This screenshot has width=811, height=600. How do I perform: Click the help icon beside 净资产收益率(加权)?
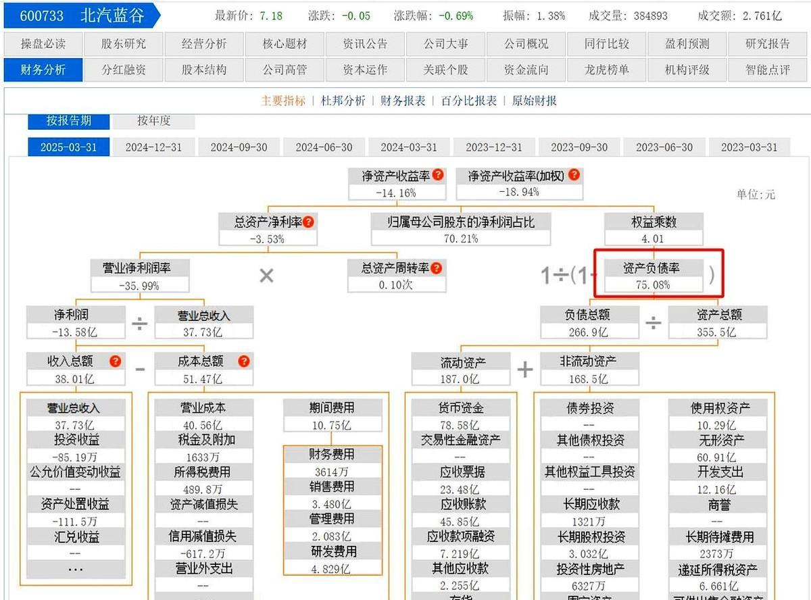tap(574, 175)
